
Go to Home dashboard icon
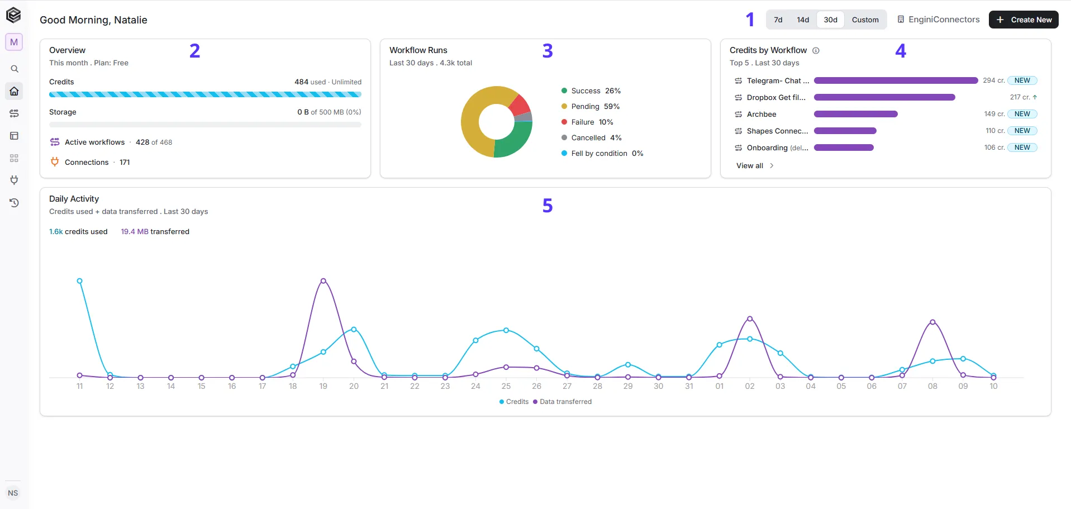point(15,91)
